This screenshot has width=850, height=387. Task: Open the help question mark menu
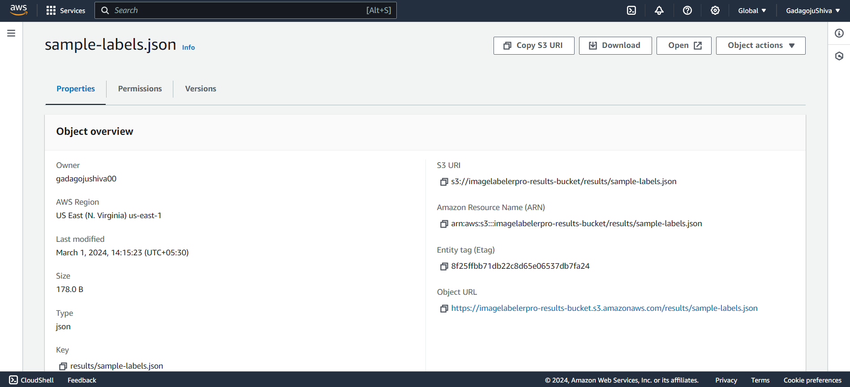coord(687,10)
